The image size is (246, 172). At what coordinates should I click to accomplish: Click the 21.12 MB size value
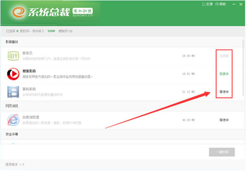pos(189,92)
